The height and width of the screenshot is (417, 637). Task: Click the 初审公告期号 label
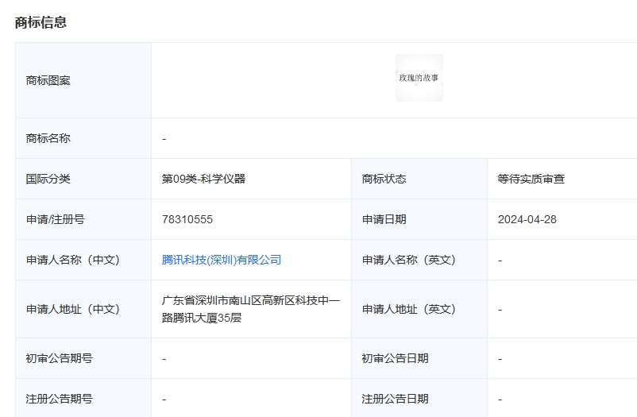60,358
